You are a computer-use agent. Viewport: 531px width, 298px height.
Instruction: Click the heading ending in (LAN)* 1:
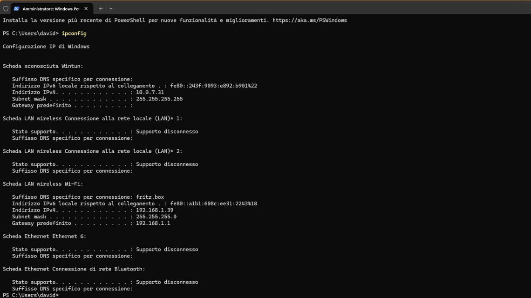[92, 119]
